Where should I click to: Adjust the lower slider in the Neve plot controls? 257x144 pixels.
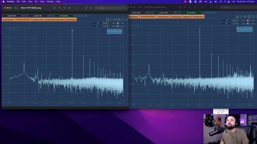[97, 26]
